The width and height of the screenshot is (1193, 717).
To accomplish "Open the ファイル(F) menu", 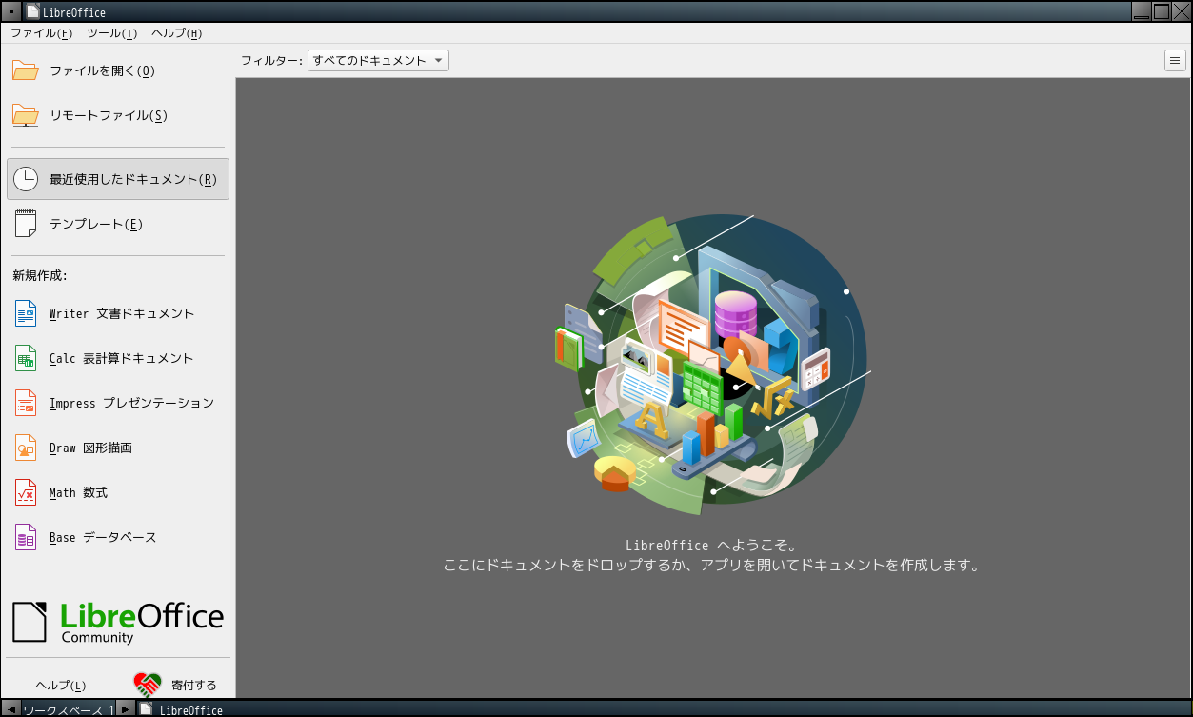I will tap(41, 33).
